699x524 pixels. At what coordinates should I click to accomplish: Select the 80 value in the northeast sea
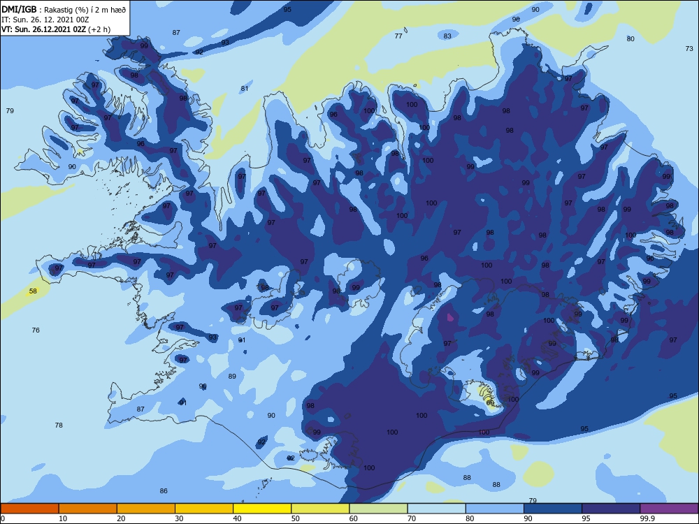point(630,38)
